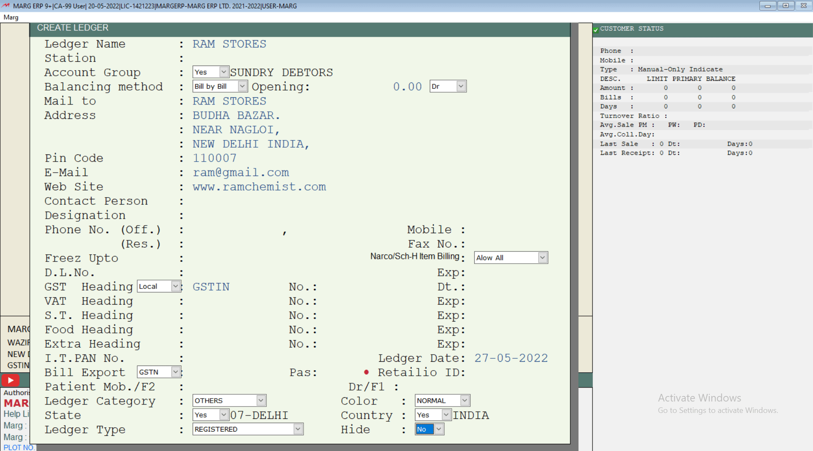This screenshot has height=451, width=813.
Task: Click the 07-DELHI state value
Action: 259,415
